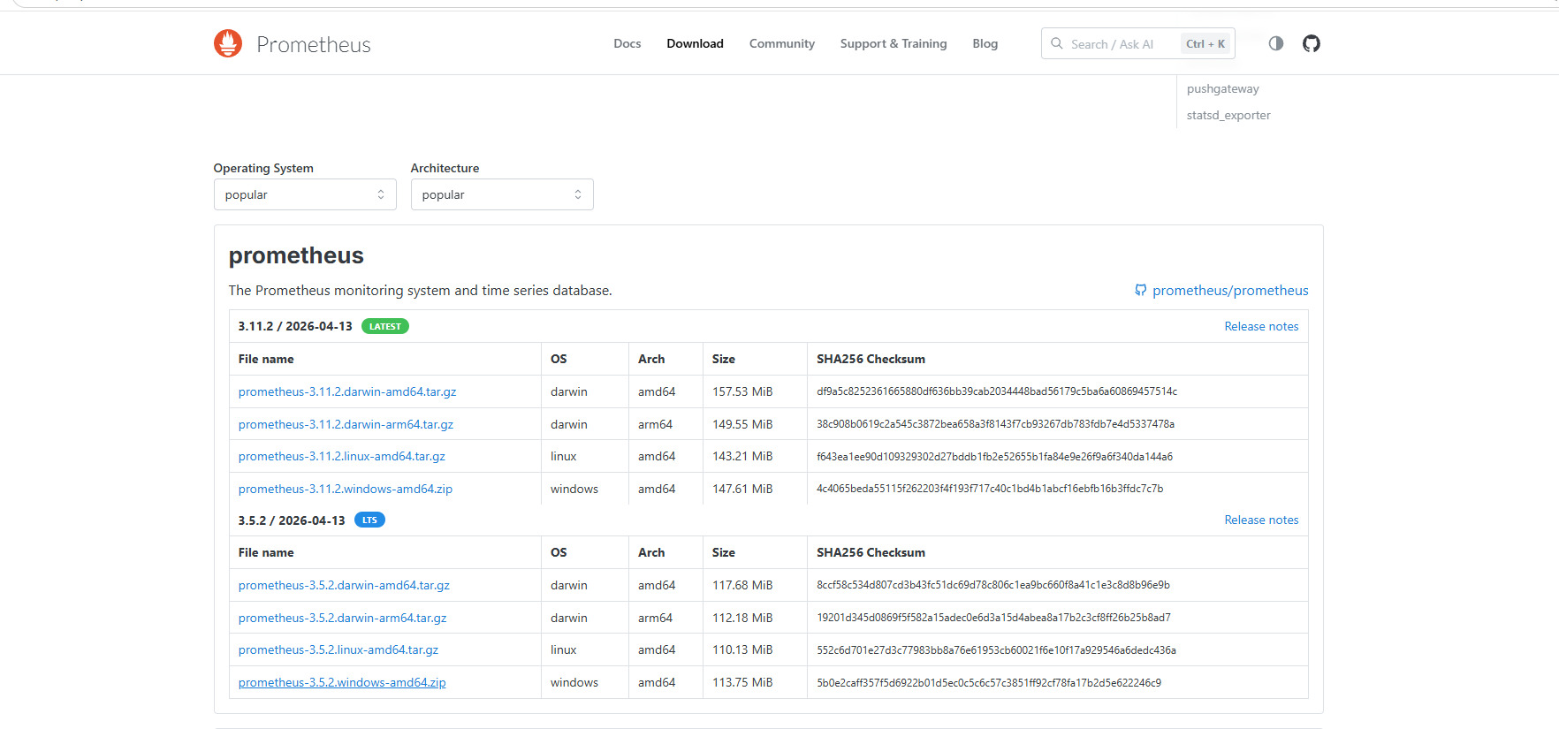This screenshot has width=1559, height=729.
Task: Click the Prometheus description sentence
Action: (x=420, y=290)
